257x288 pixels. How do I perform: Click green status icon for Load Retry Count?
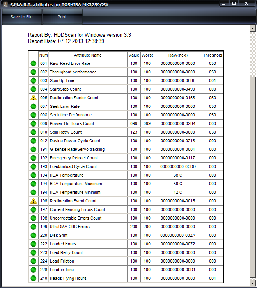(x=34, y=252)
